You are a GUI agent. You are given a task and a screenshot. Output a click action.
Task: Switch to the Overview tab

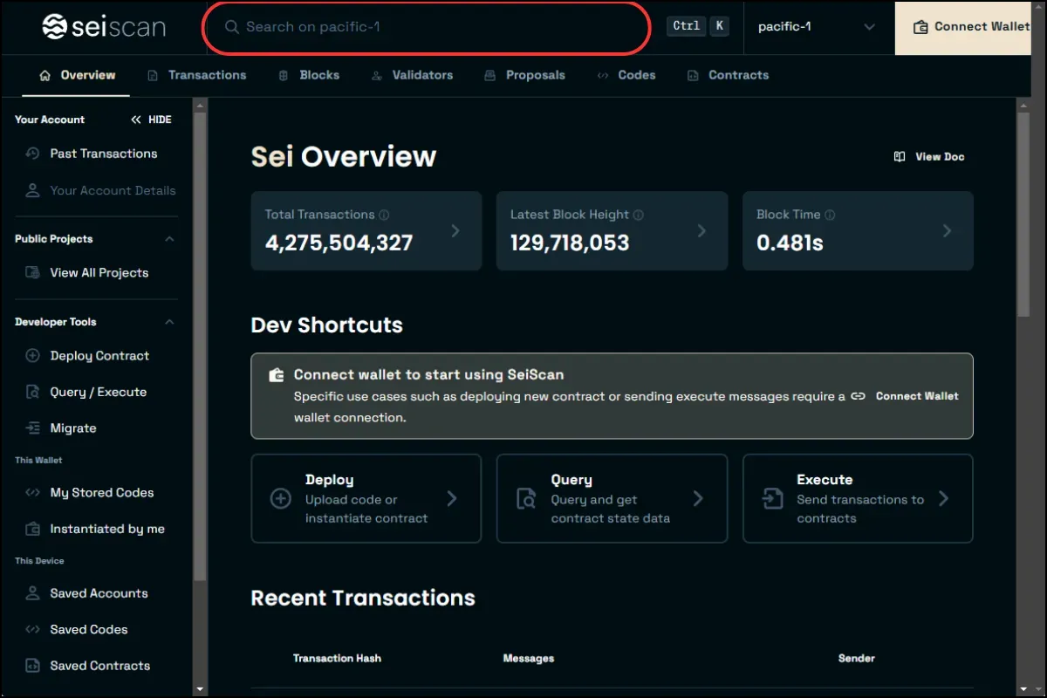point(78,75)
